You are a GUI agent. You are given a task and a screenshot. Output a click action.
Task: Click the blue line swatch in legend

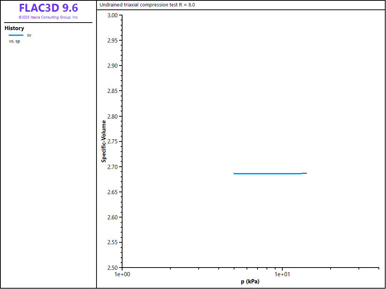pos(16,35)
